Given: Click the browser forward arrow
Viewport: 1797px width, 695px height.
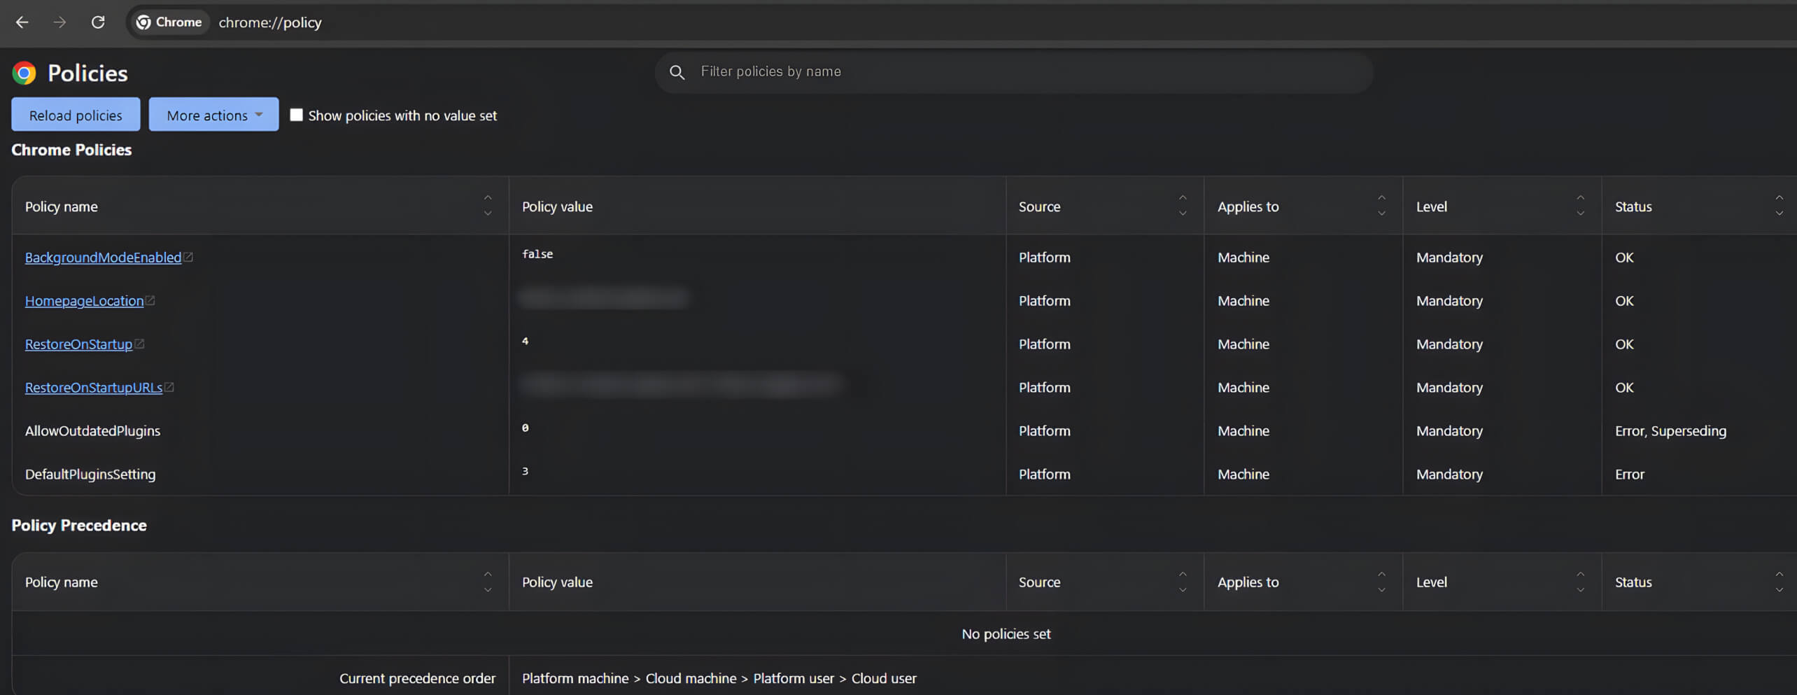Looking at the screenshot, I should pyautogui.click(x=60, y=22).
